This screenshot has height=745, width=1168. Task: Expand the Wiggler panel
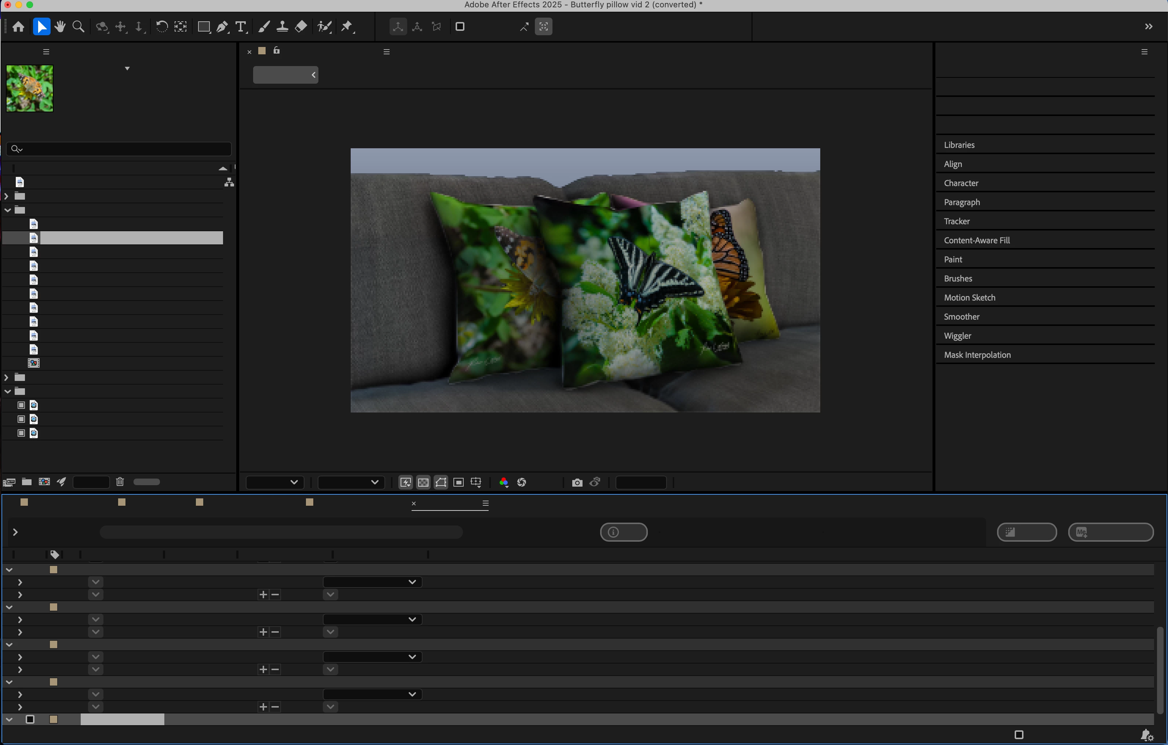click(x=957, y=336)
